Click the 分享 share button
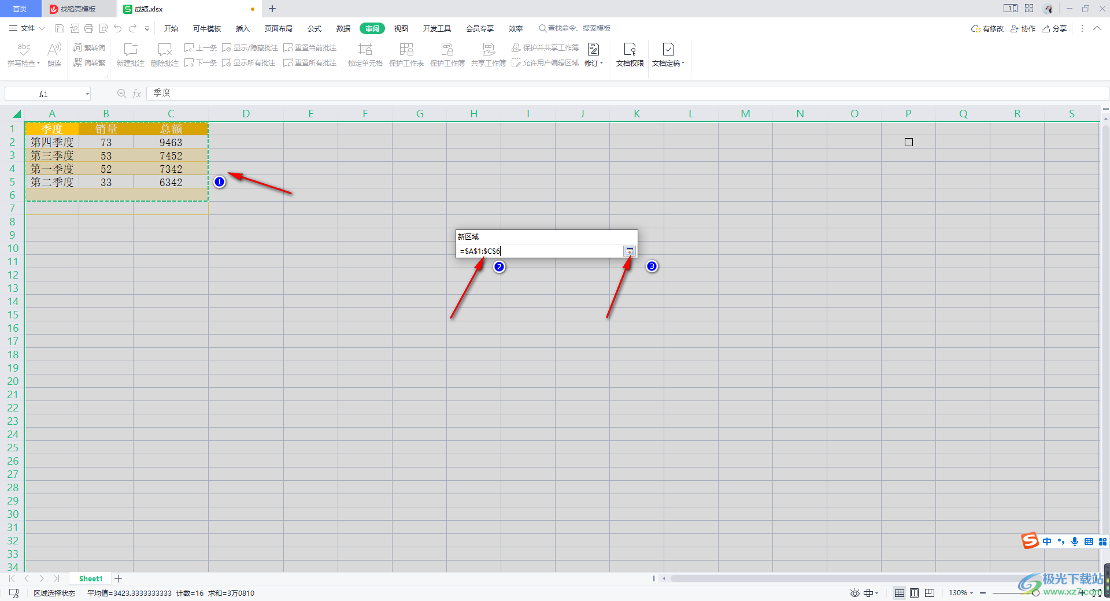 (x=1054, y=28)
